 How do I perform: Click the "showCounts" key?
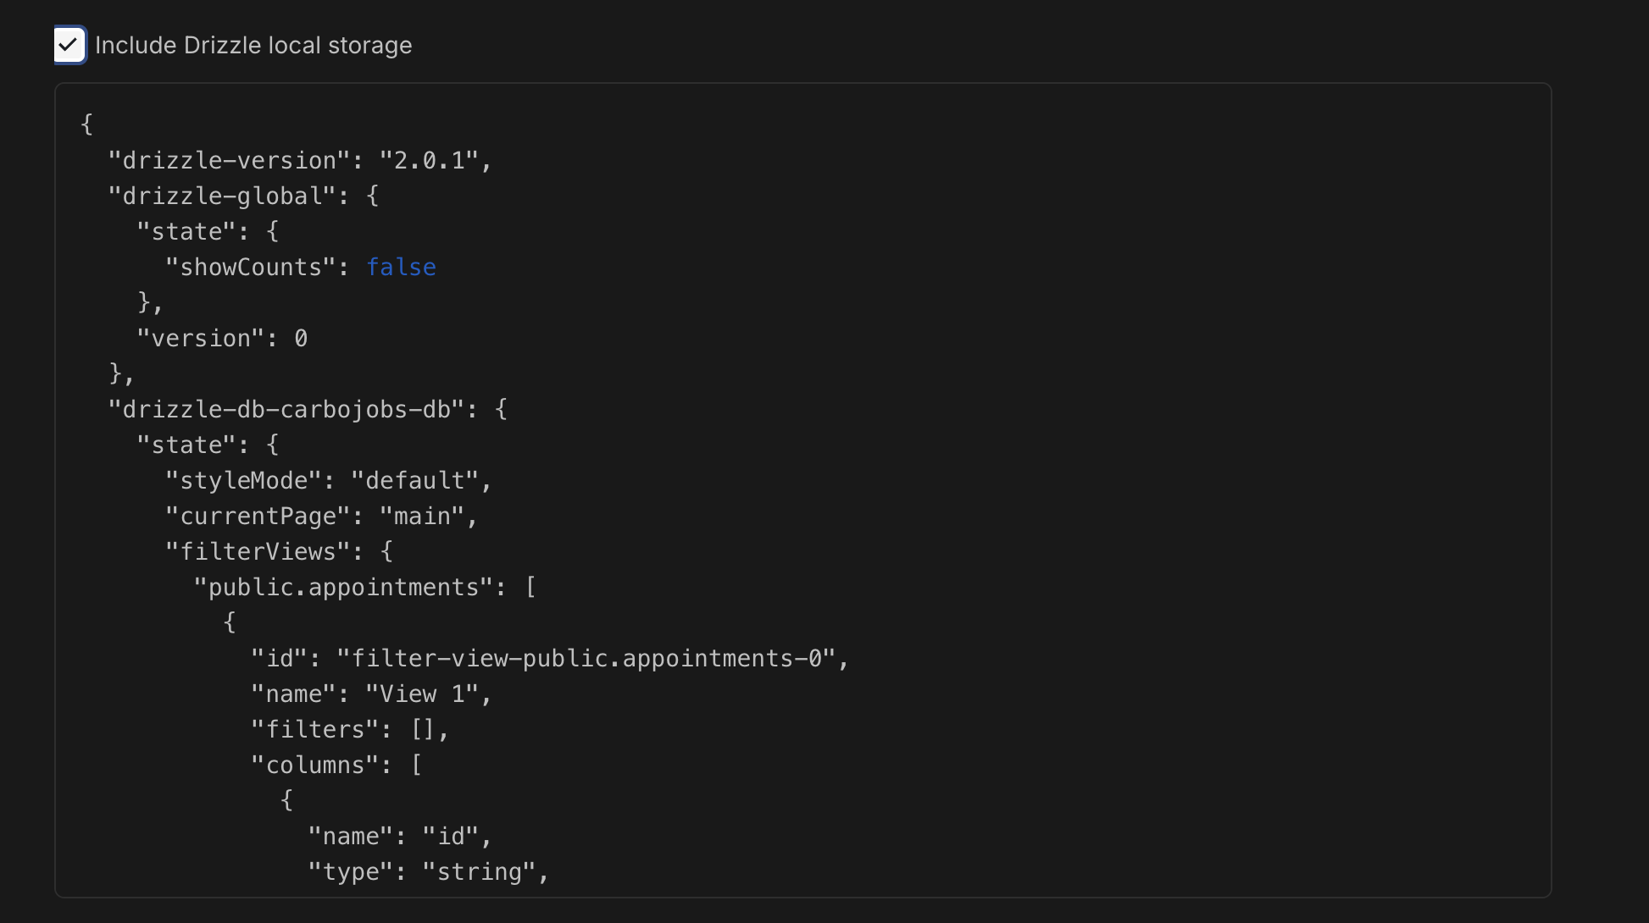251,267
